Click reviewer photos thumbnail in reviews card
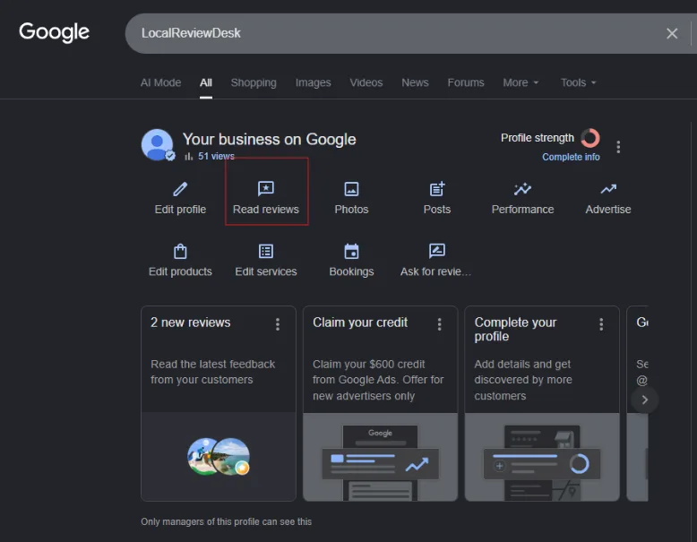 coord(219,456)
